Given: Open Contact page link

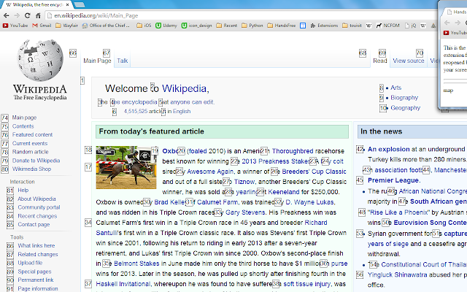Looking at the screenshot, I should click(x=34, y=224).
